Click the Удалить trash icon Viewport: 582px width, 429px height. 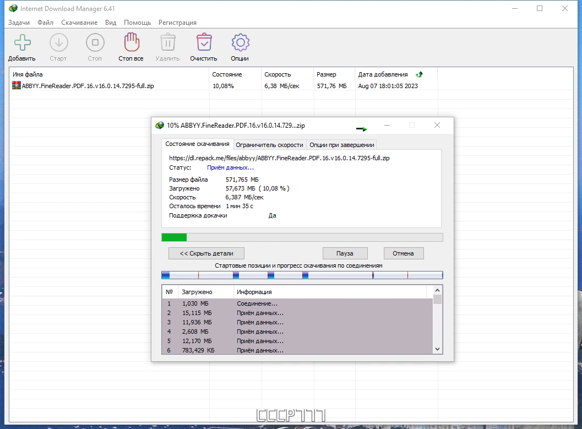[168, 42]
